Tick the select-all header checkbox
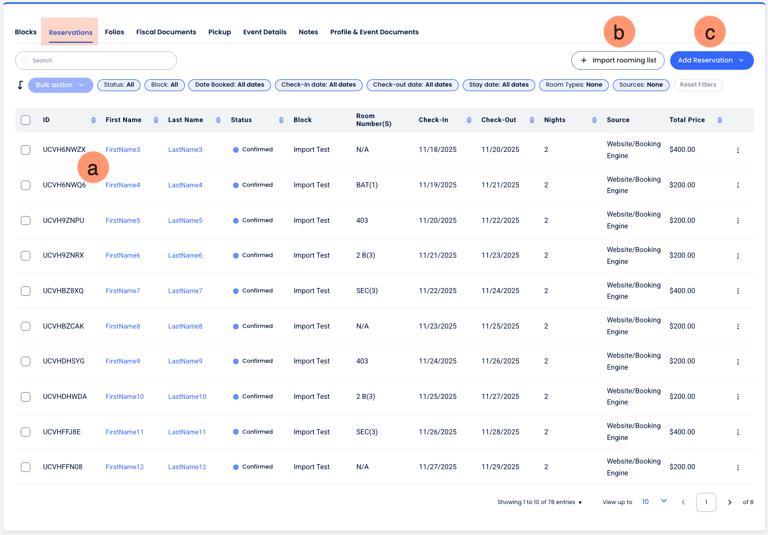Viewport: 768px width, 535px height. point(26,120)
